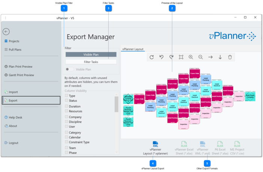Toggle the Visible Plan switch
The width and height of the screenshot is (263, 172).
[69, 69]
